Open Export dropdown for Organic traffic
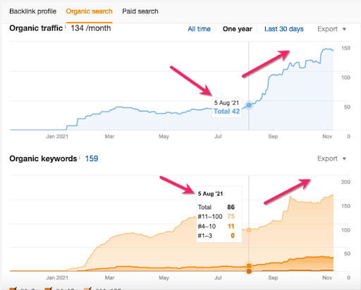The width and height of the screenshot is (361, 290). (331, 29)
